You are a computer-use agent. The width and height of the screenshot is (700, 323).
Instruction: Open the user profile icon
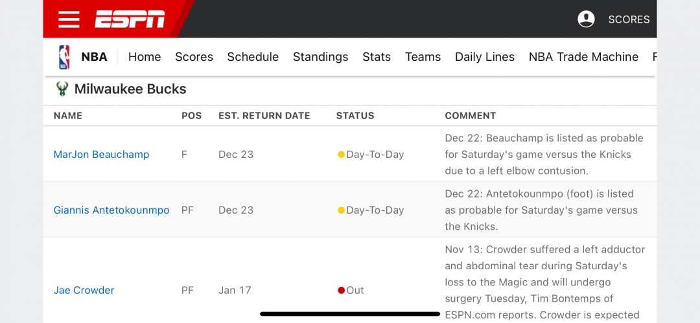586,19
